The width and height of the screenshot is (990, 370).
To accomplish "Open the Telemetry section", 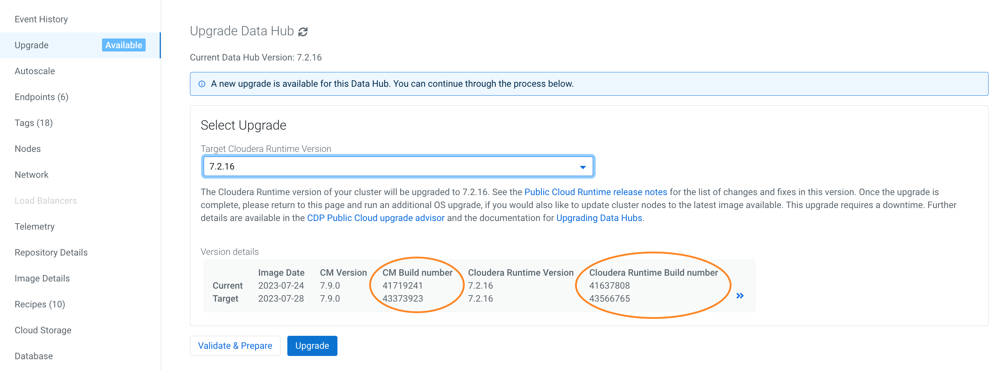I will [35, 226].
